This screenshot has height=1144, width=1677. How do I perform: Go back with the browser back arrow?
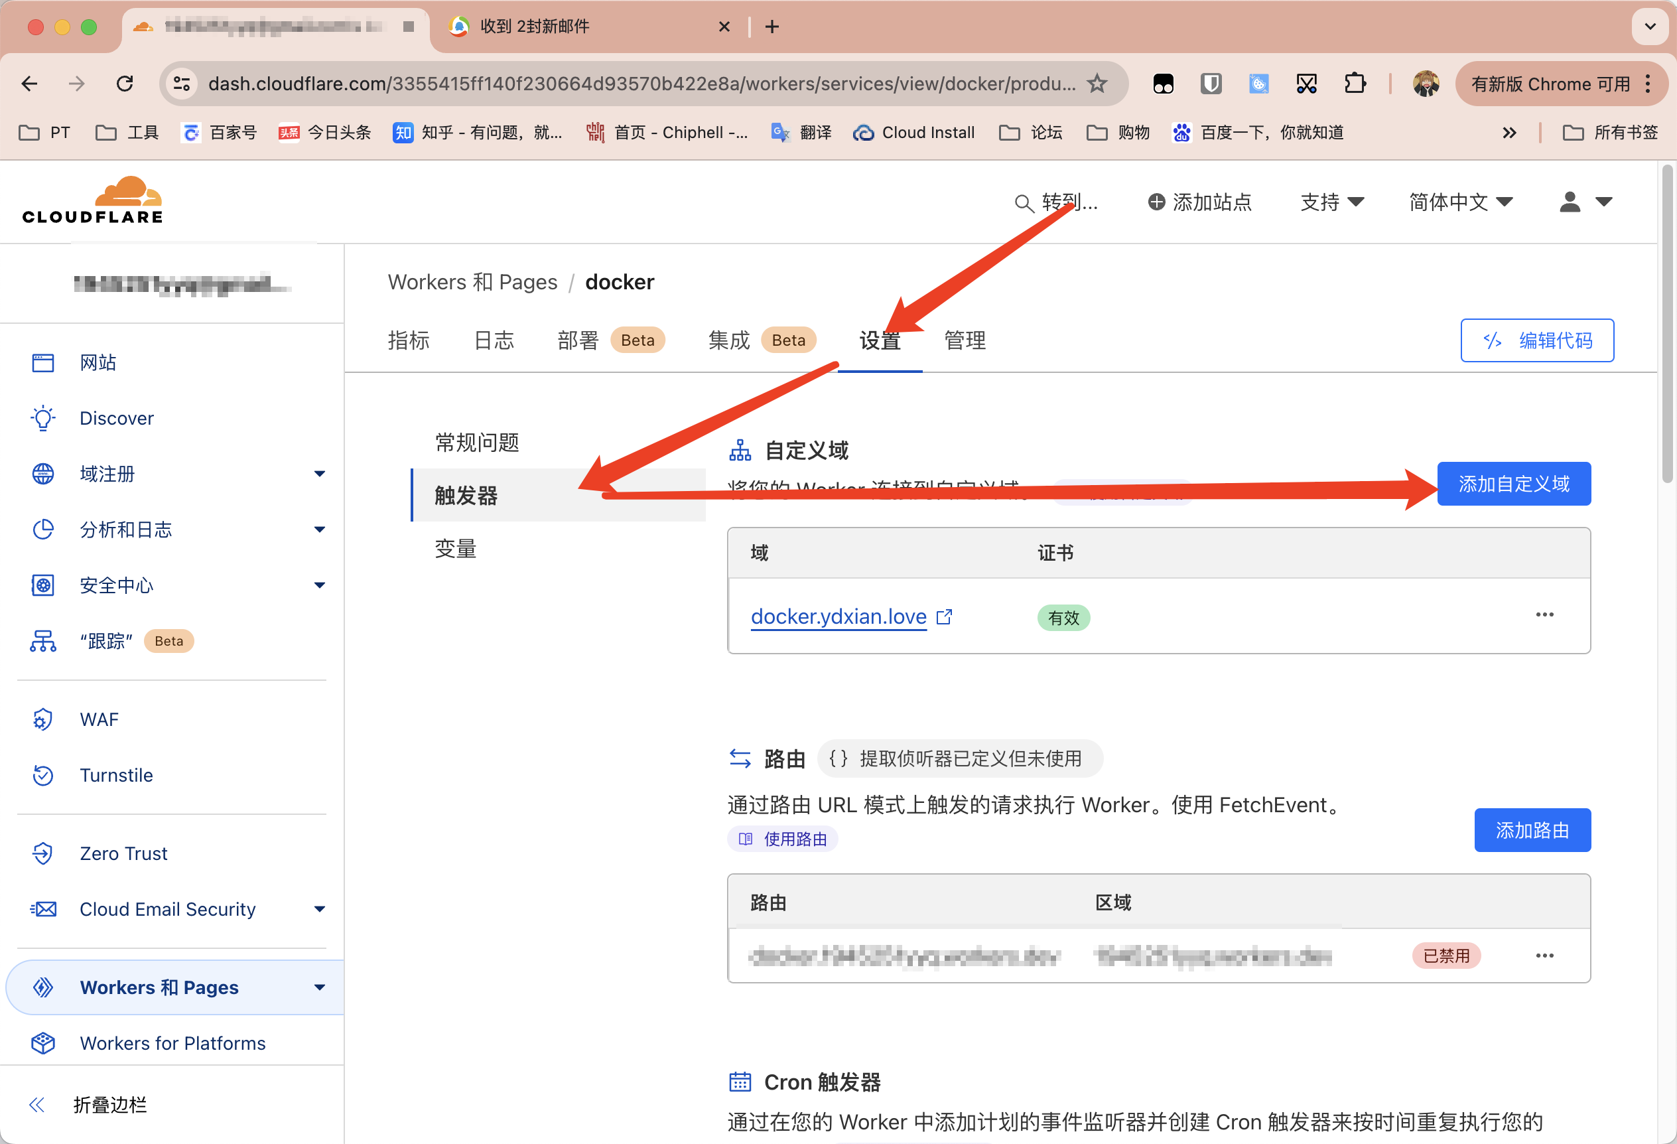pyautogui.click(x=30, y=84)
